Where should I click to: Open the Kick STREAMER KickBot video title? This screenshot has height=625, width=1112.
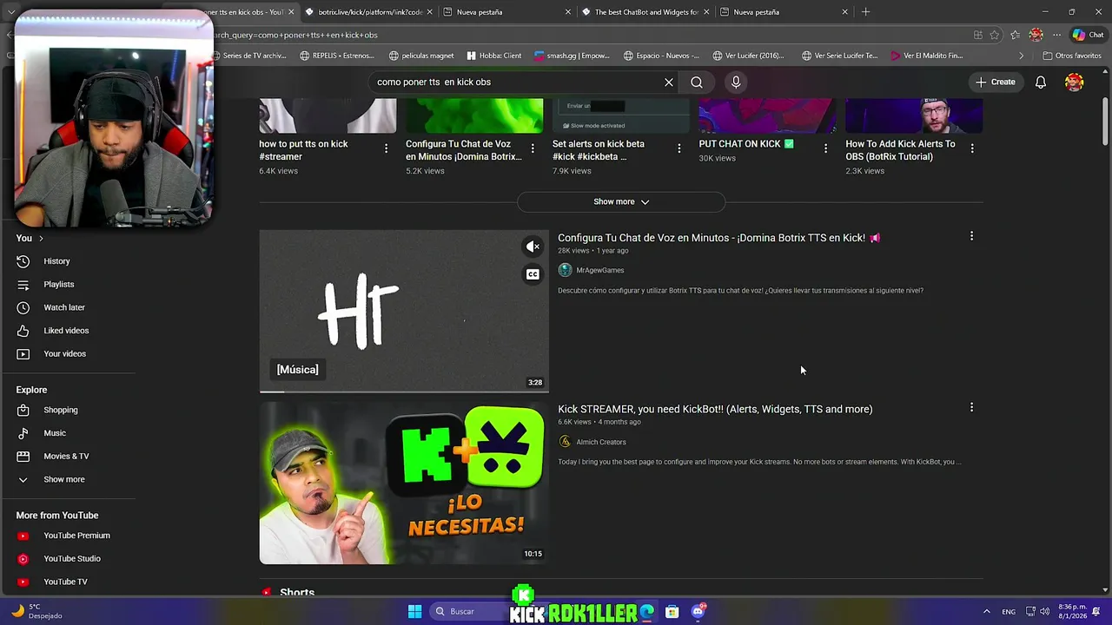[715, 409]
